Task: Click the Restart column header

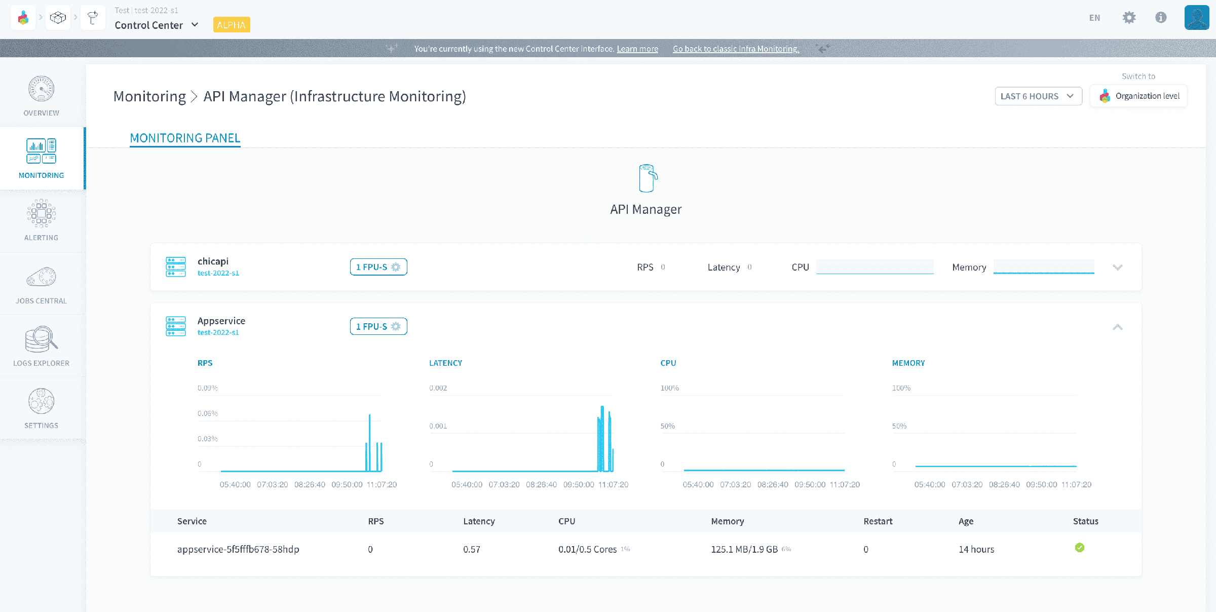Action: click(x=878, y=521)
